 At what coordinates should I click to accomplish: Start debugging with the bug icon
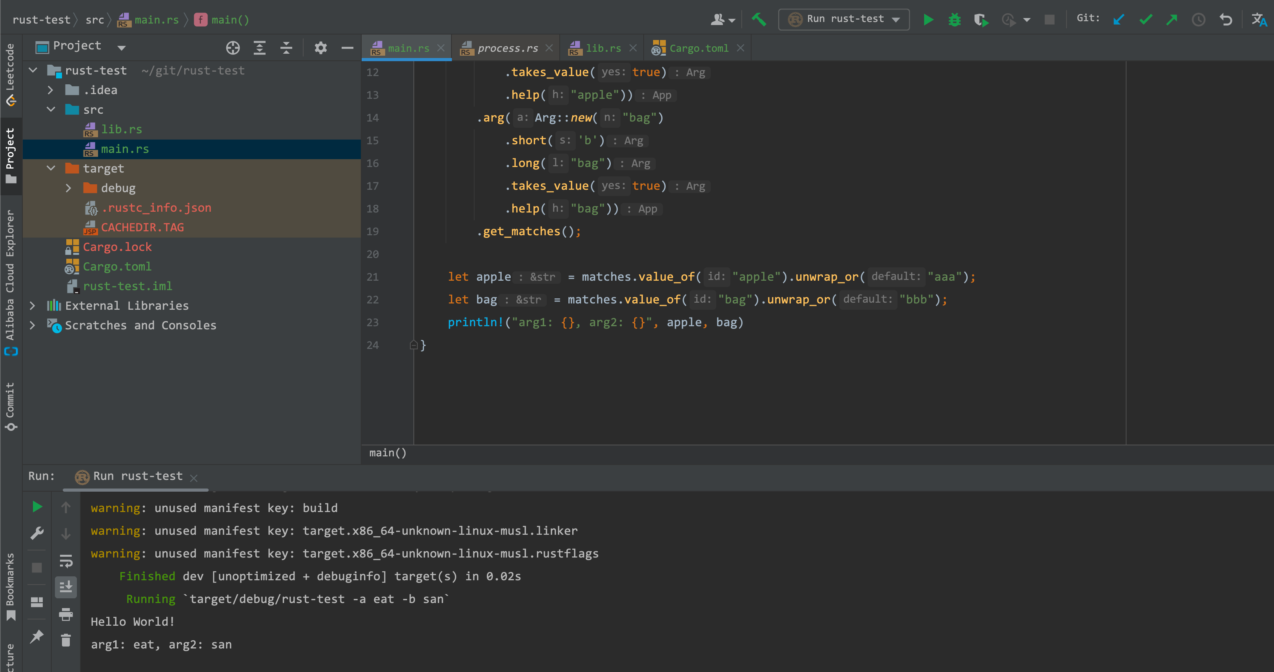point(954,19)
